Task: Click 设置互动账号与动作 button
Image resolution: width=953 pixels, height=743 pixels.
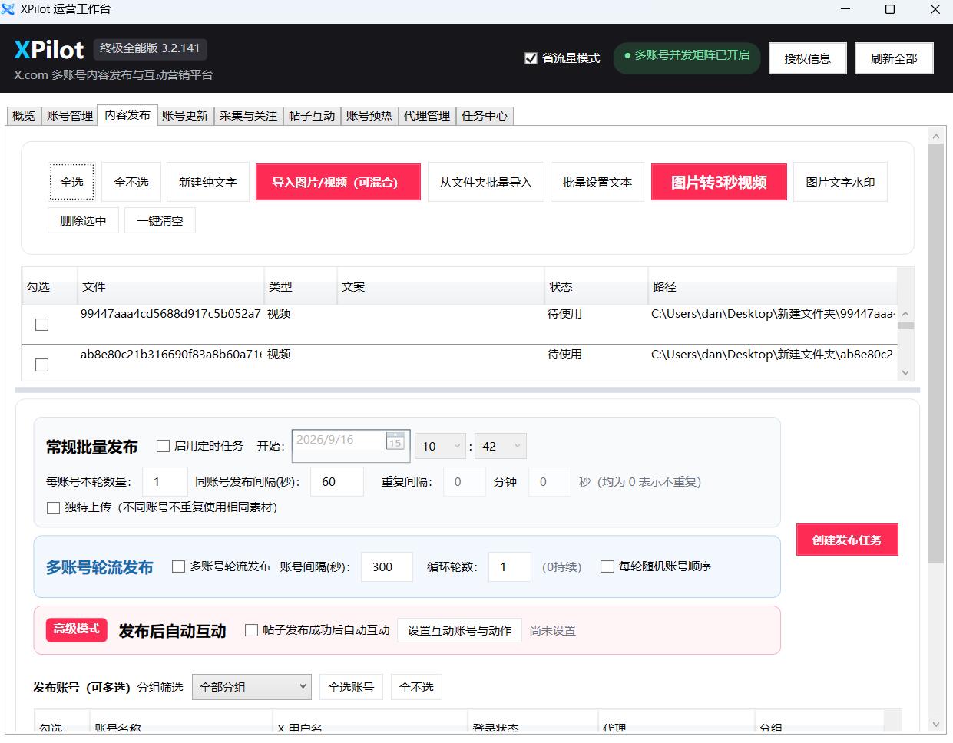Action: 459,630
